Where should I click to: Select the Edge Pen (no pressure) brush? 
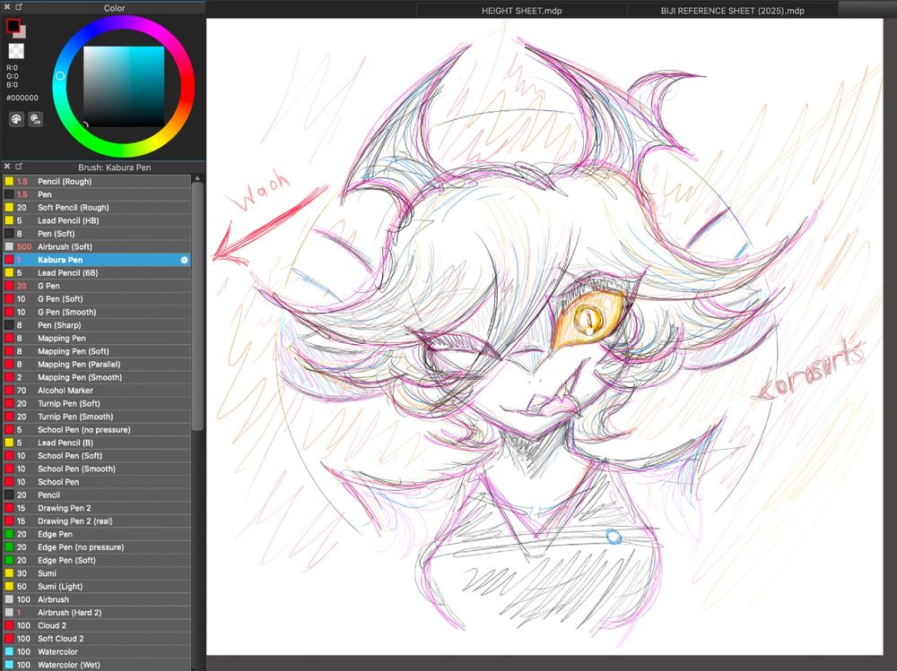pyautogui.click(x=97, y=547)
